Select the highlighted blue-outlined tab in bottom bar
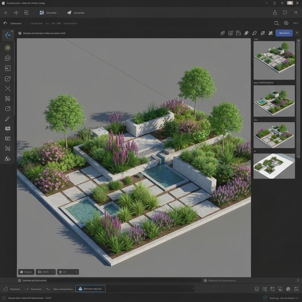 point(90,289)
